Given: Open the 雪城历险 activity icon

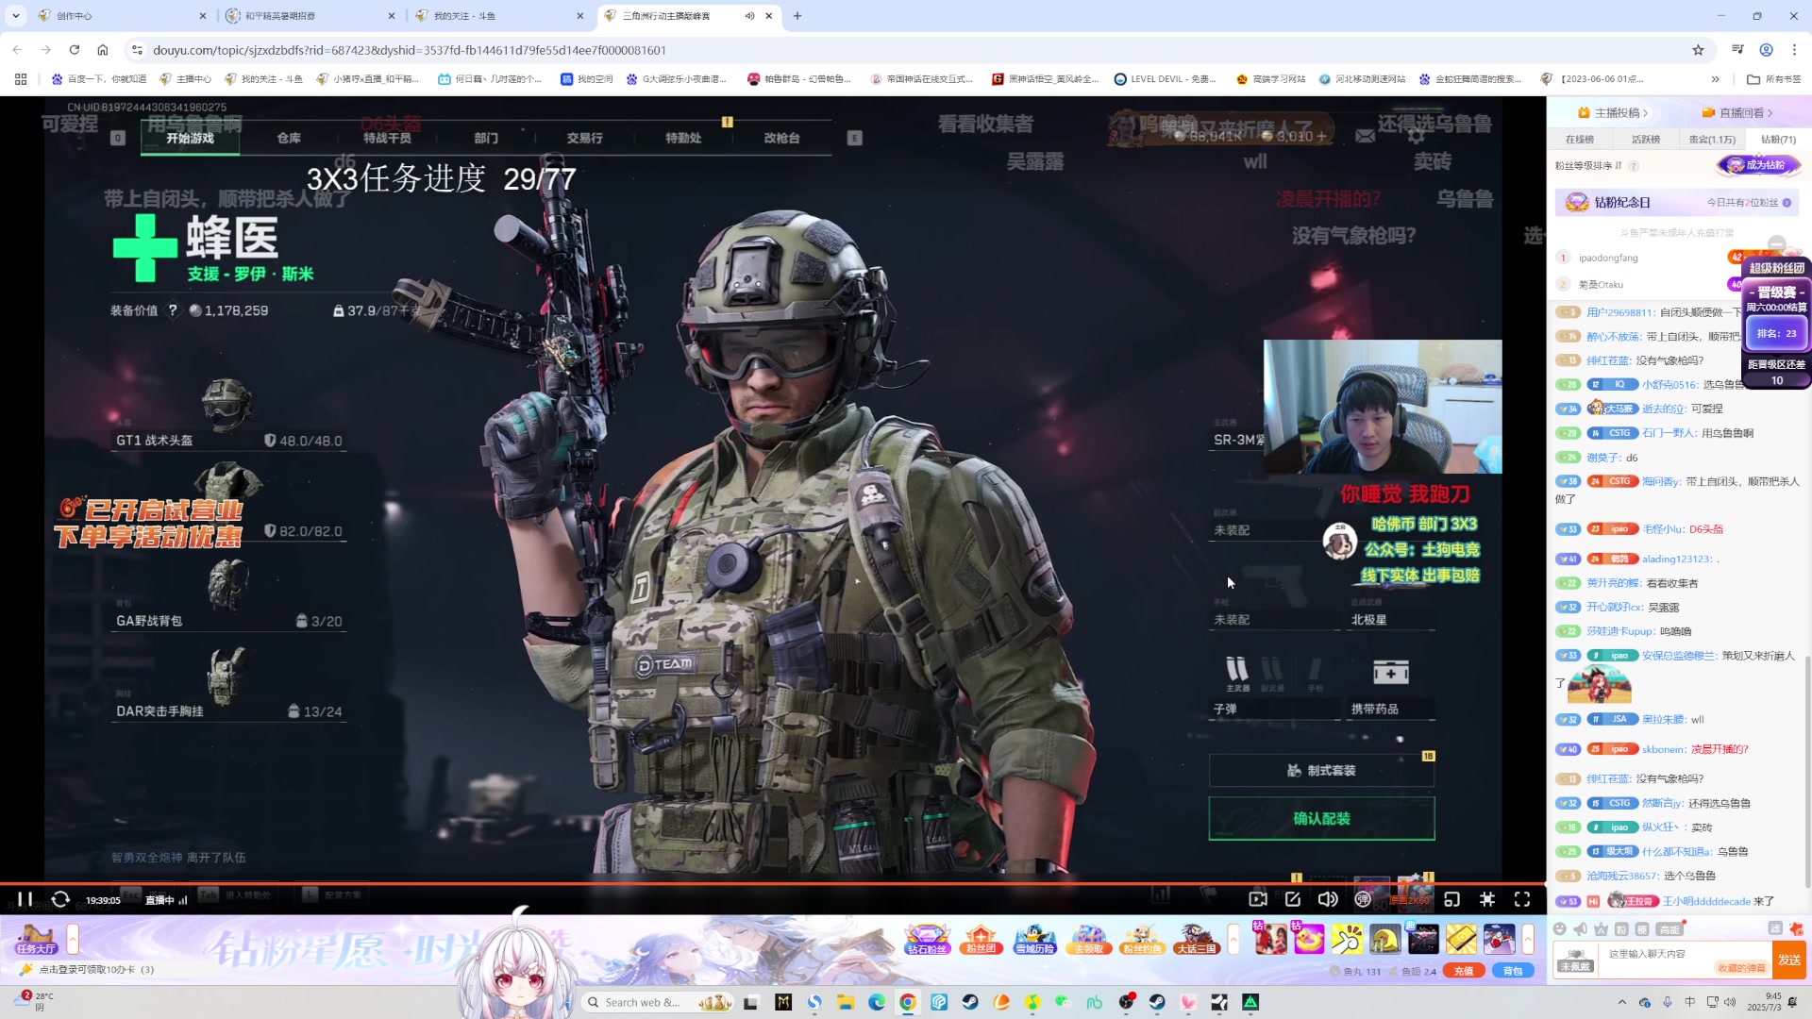Looking at the screenshot, I should [1034, 940].
